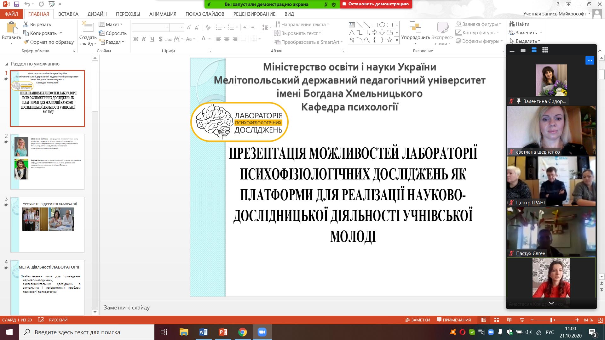Click the Save icon in quick access toolbar
Viewport: 605px width, 340px height.
click(17, 4)
